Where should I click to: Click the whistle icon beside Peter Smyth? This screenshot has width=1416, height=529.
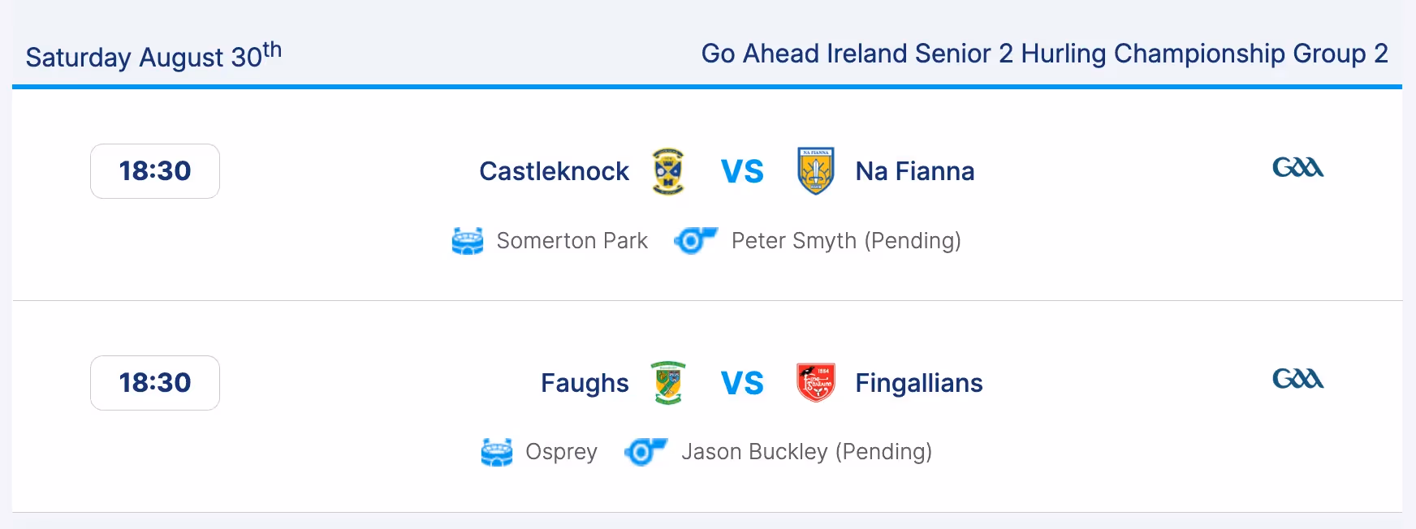coord(696,241)
